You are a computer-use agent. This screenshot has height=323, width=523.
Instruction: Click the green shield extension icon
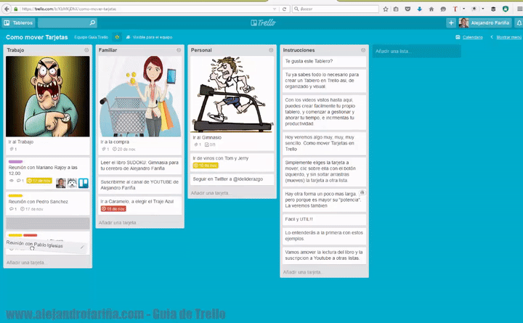click(506, 9)
